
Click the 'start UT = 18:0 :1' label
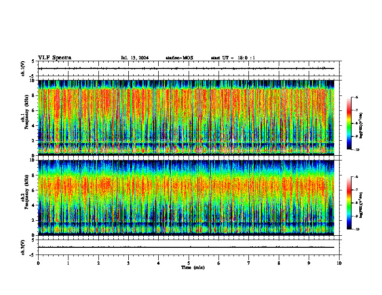[233, 58]
